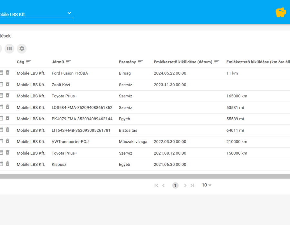Go to the next page

[185, 185]
